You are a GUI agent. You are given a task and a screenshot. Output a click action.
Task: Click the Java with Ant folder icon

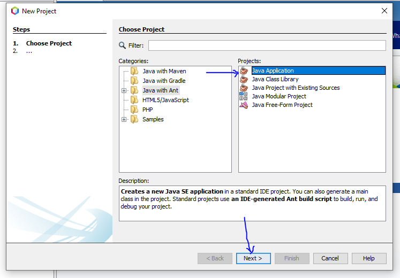pyautogui.click(x=134, y=90)
